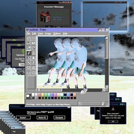
Task: Click the Paint app icon in title bar
Action: tap(27, 30)
